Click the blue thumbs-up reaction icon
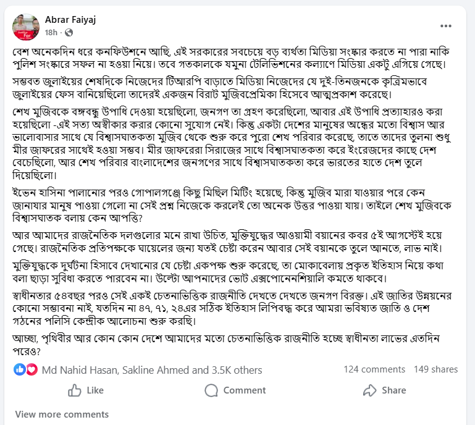 [x=19, y=369]
